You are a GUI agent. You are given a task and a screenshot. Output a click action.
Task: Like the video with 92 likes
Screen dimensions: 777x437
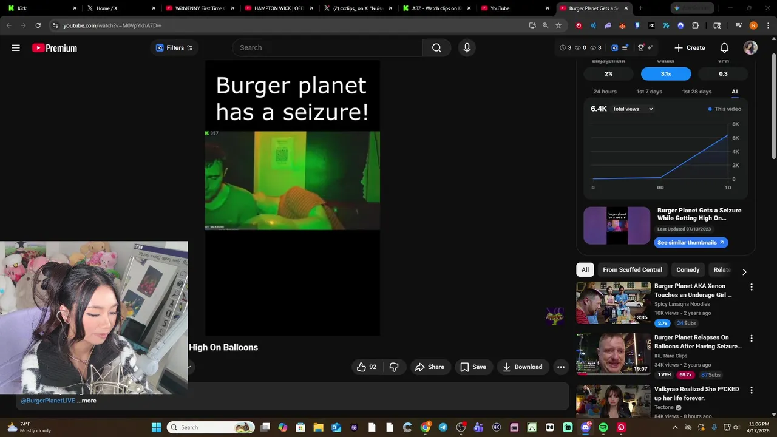(x=367, y=367)
